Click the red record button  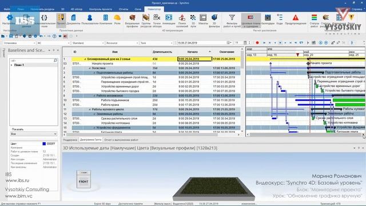pyautogui.click(x=257, y=43)
